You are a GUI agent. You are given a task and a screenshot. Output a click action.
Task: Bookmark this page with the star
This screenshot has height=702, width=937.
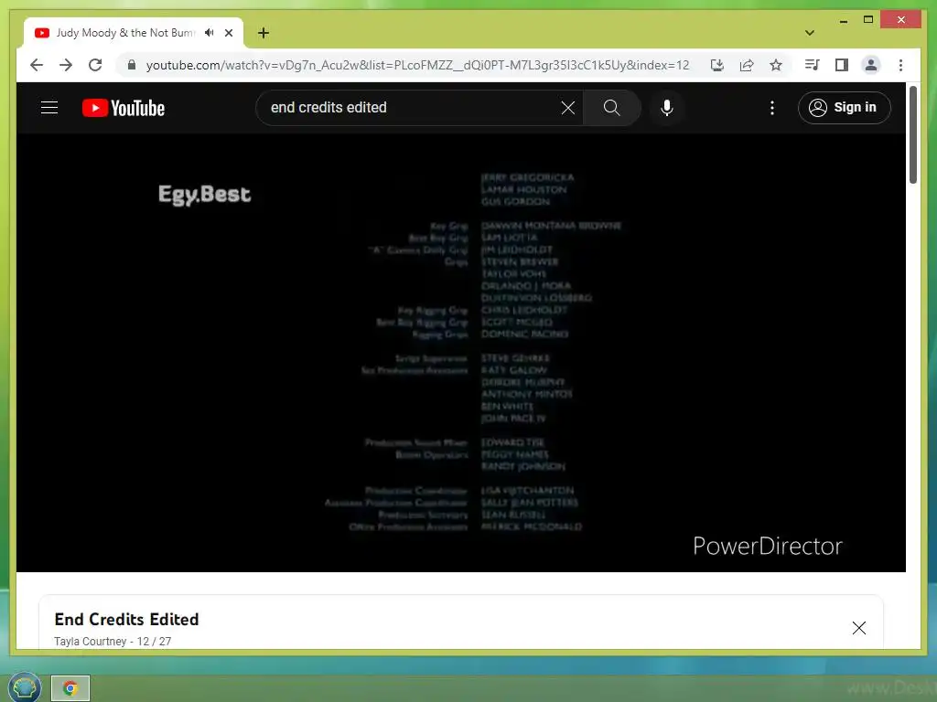tap(776, 65)
